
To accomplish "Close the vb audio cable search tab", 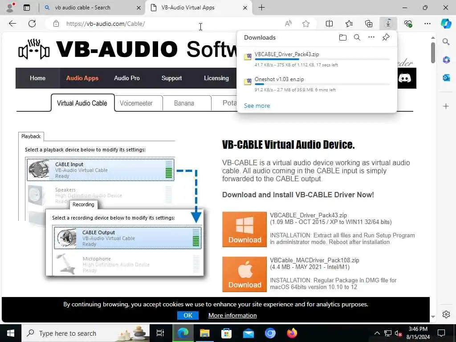I will (139, 8).
